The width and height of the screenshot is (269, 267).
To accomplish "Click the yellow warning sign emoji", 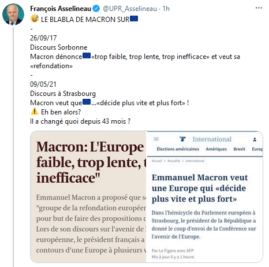I will pyautogui.click(x=35, y=112).
